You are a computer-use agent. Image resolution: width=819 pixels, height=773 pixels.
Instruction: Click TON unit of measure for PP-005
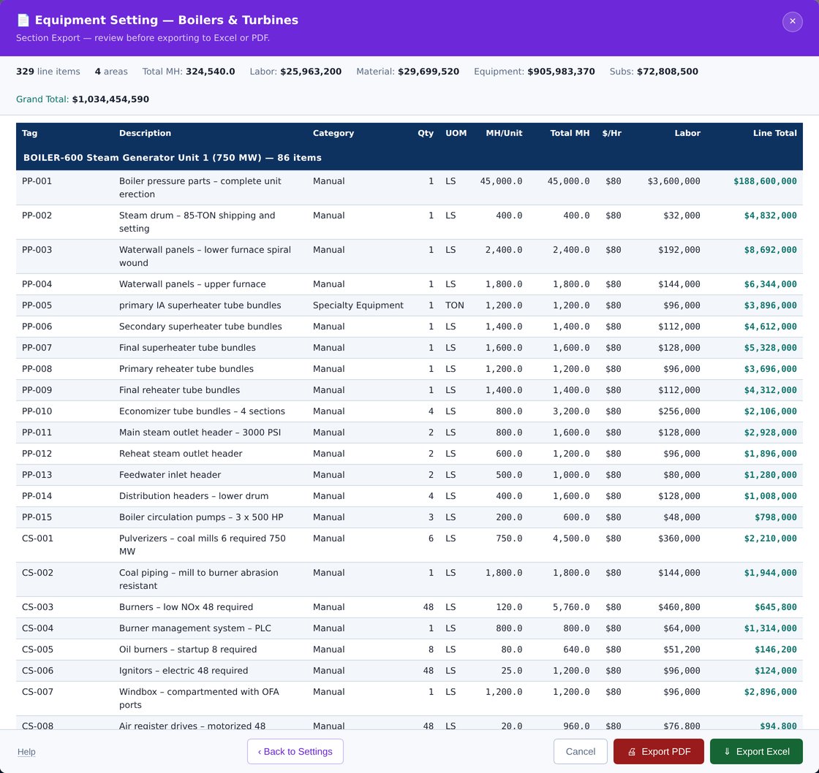point(454,305)
